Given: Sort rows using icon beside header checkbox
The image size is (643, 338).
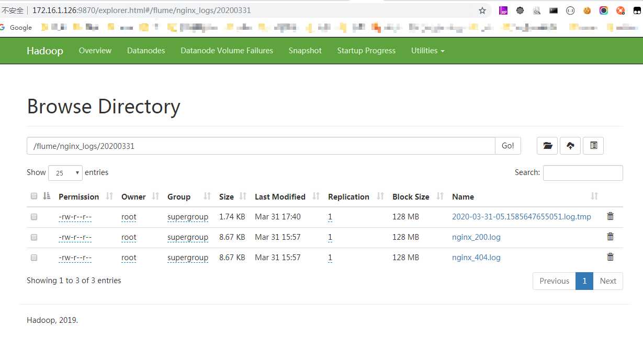Looking at the screenshot, I should [x=47, y=196].
